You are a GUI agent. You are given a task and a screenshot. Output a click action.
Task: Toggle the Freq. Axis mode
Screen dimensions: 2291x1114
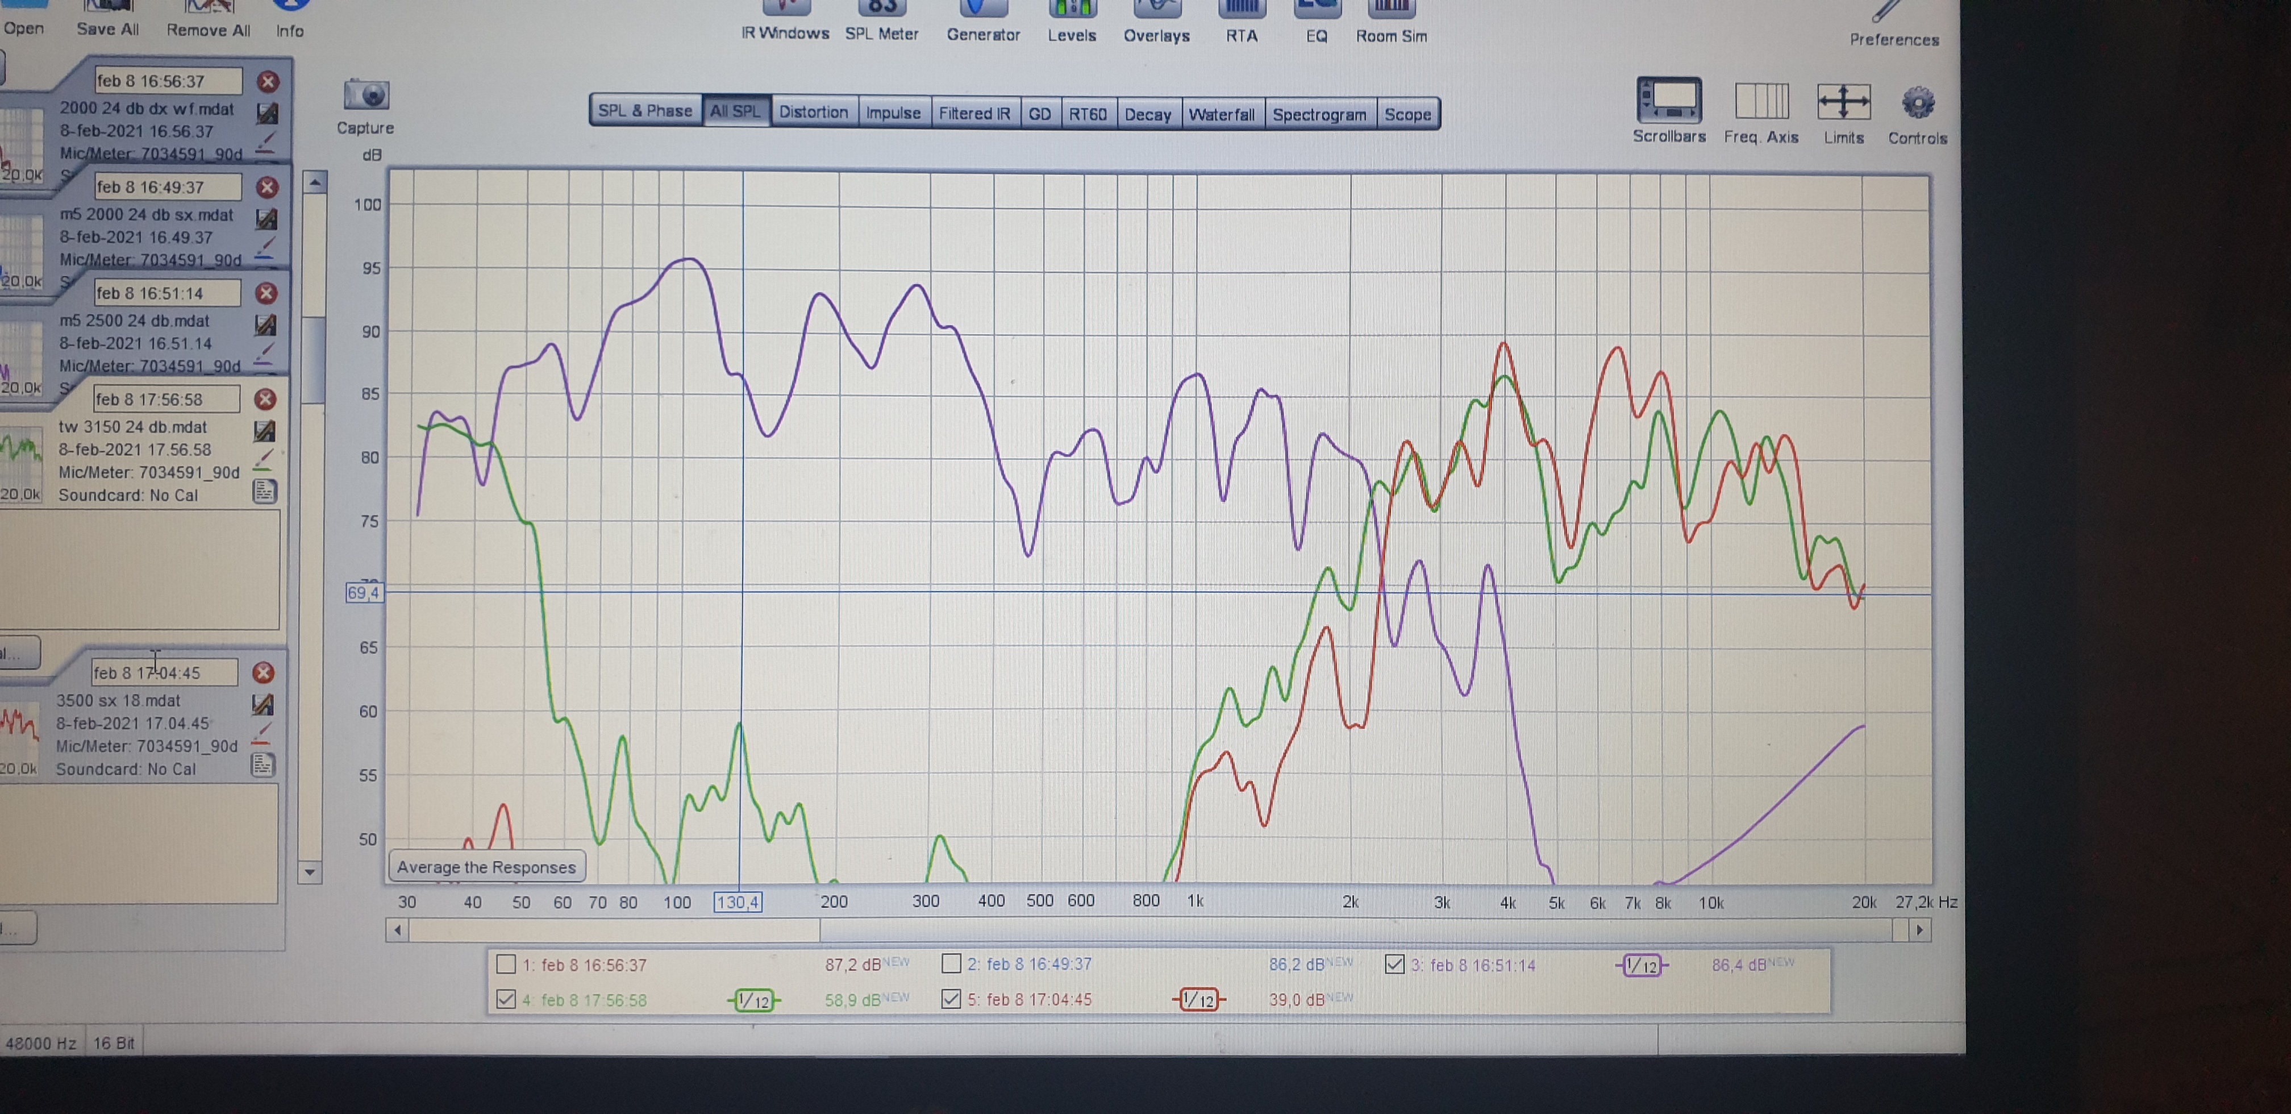coord(1761,112)
